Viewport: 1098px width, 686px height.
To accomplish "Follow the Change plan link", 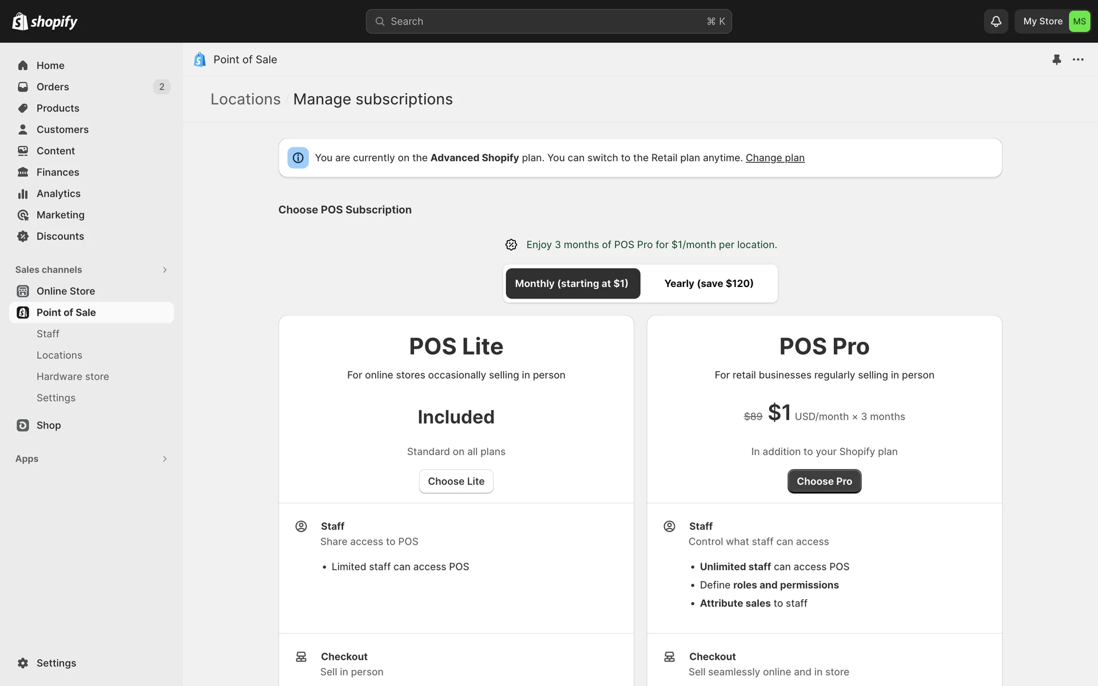I will [775, 158].
